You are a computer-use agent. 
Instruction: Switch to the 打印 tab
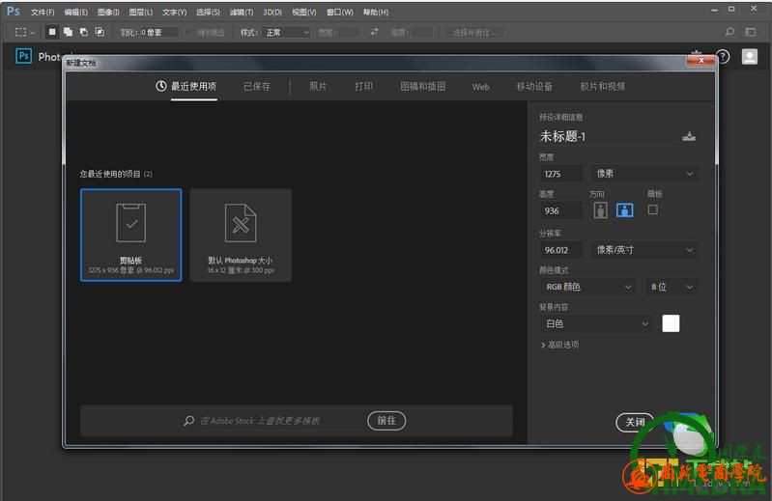coord(364,87)
